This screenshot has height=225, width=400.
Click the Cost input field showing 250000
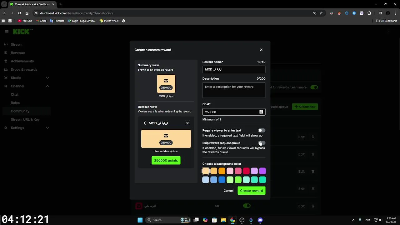[x=234, y=112]
